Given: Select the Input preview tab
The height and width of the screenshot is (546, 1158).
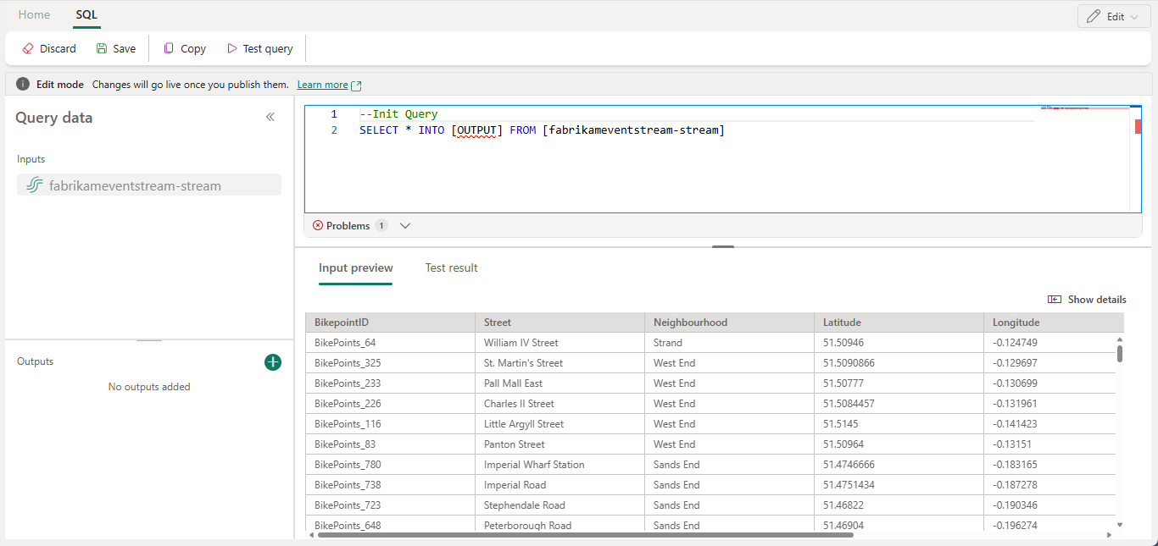Looking at the screenshot, I should click(355, 268).
